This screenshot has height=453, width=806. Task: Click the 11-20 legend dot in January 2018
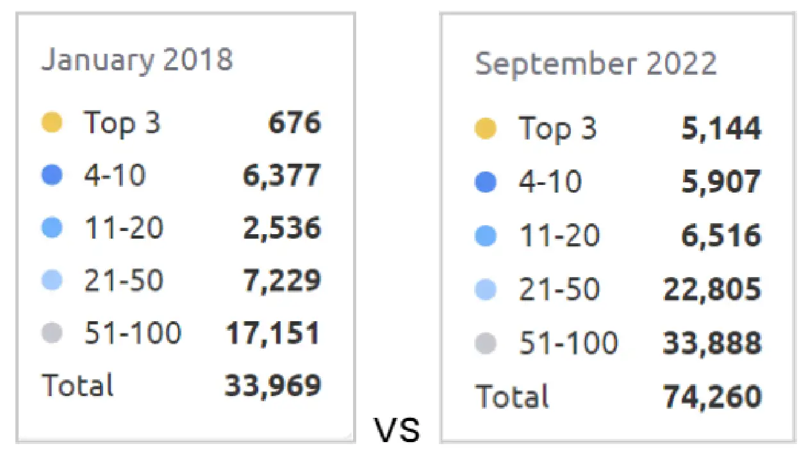click(x=51, y=228)
